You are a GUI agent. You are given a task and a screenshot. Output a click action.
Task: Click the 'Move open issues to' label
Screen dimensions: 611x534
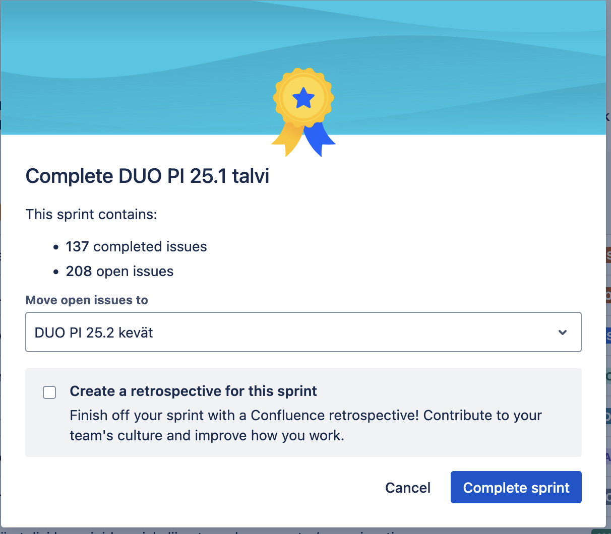click(x=87, y=300)
